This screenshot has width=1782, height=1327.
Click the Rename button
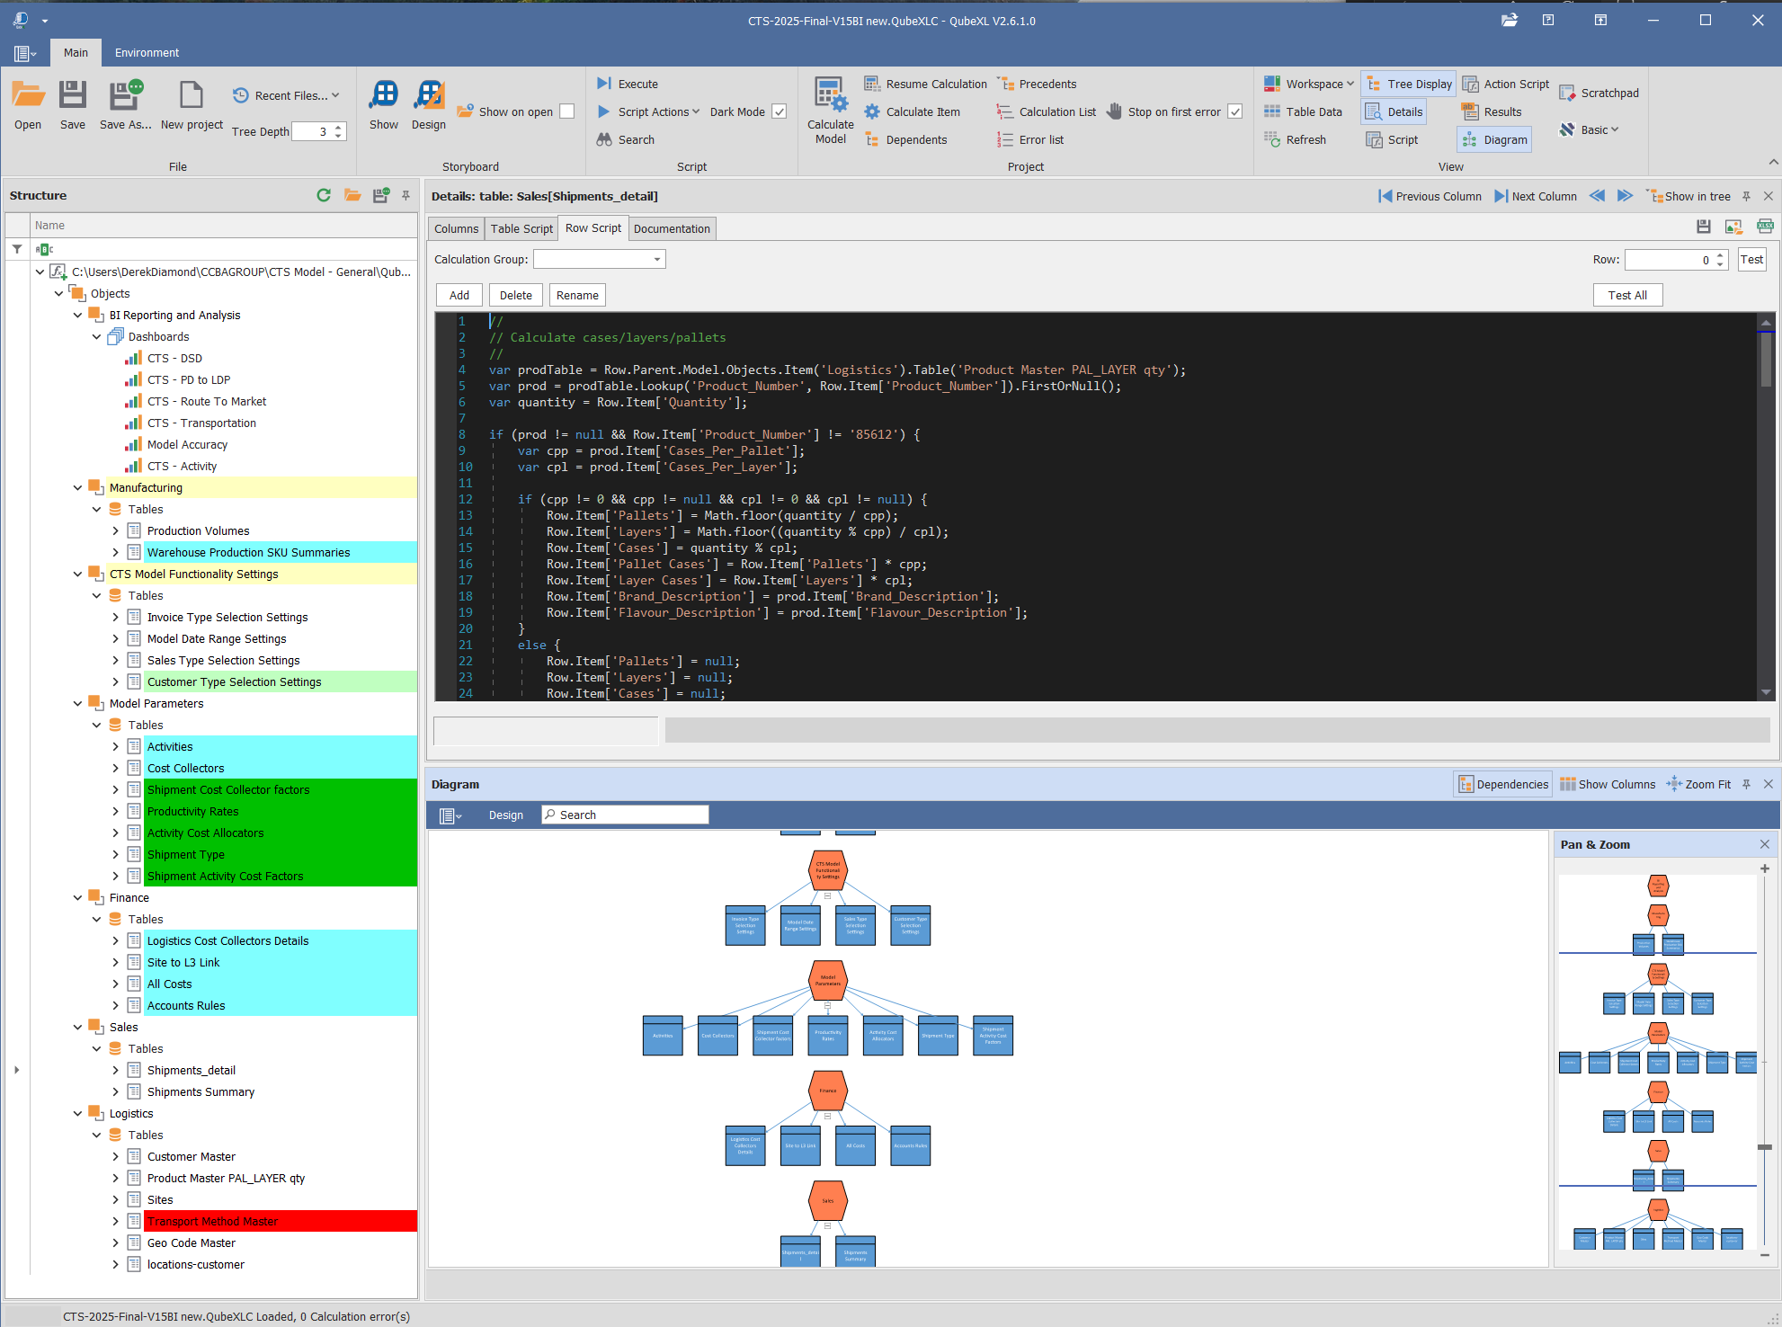(577, 295)
